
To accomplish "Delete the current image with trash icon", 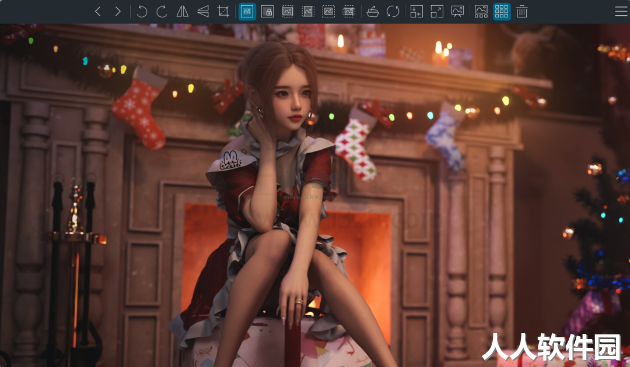I will click(x=522, y=12).
